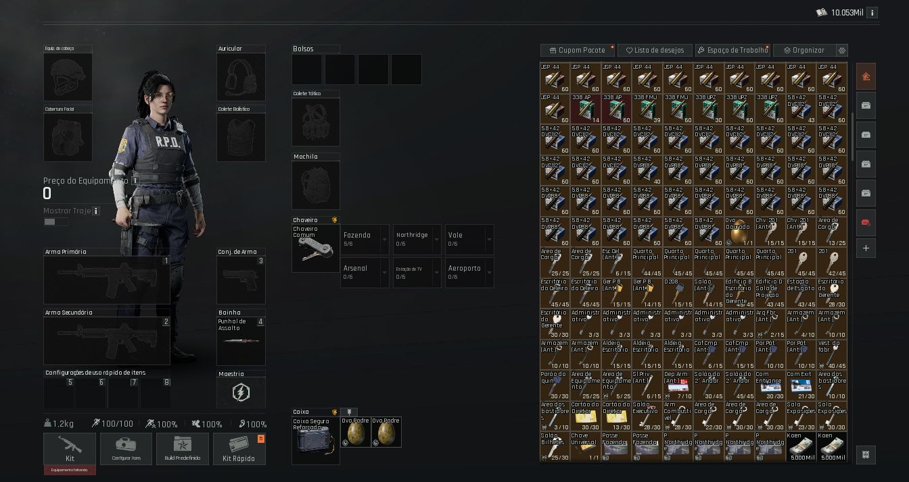Toggle the Mostrar Traje switch

[55, 222]
